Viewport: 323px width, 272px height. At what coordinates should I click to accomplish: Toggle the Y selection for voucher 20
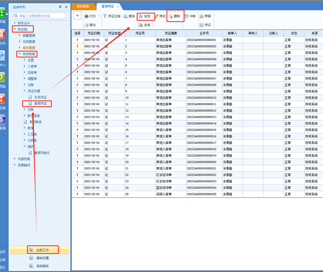pos(78,162)
